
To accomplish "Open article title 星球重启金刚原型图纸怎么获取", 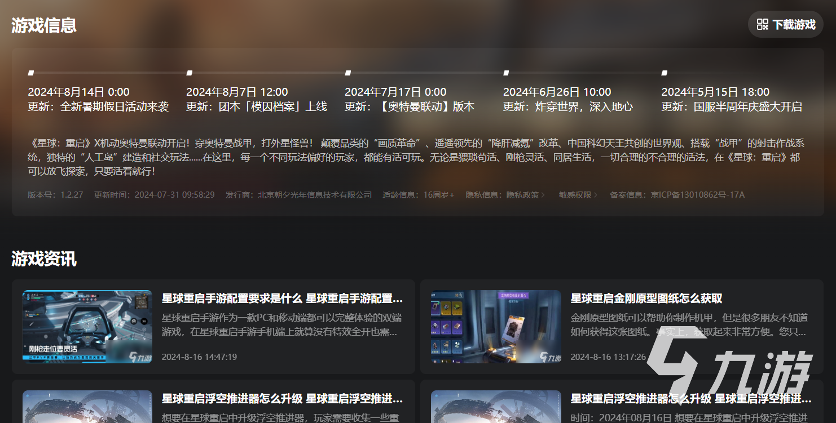I will tap(646, 298).
